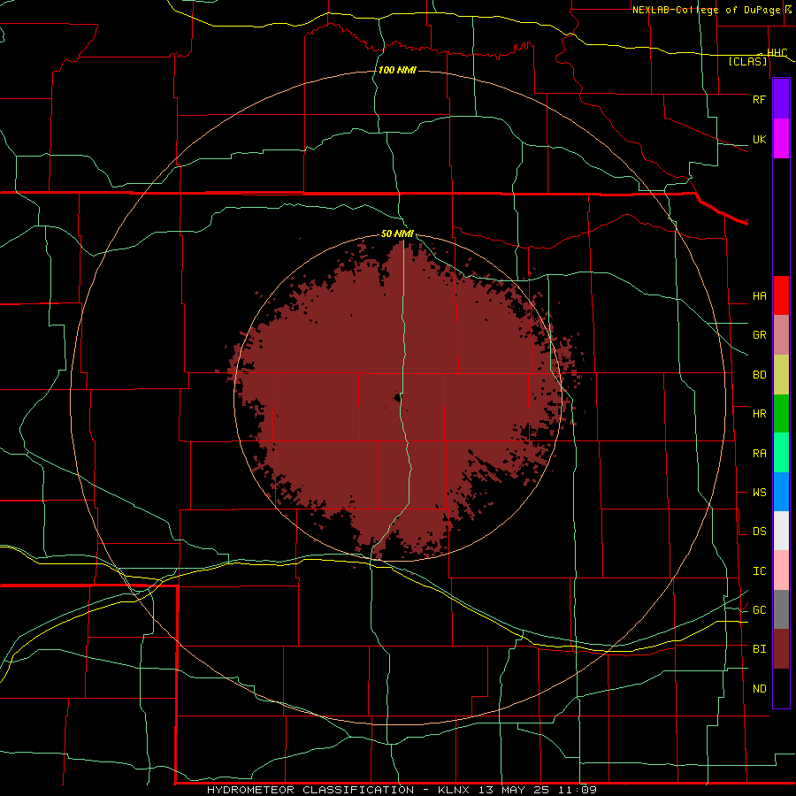Click the HYDROMETEOR CLASSIFICATION title text

(x=310, y=790)
